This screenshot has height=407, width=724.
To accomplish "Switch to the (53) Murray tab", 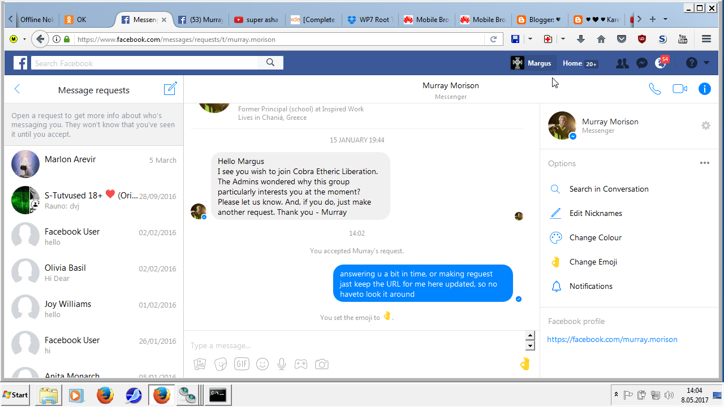I will [x=201, y=19].
